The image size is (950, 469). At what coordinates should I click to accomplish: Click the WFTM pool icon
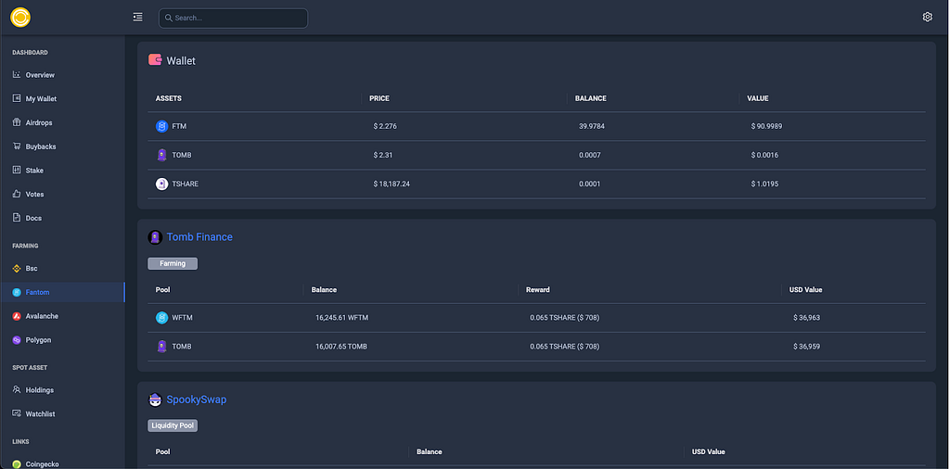161,318
